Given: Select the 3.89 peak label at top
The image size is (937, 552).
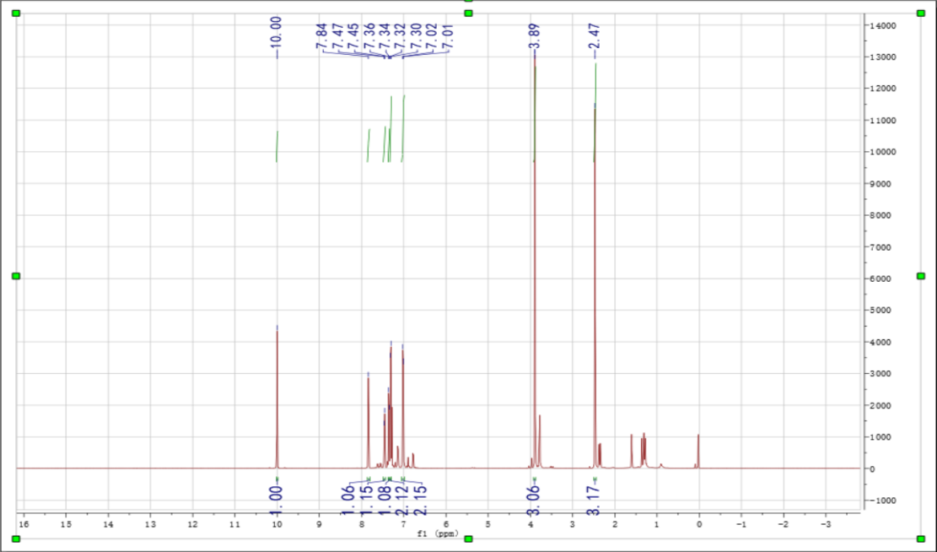Looking at the screenshot, I should 535,37.
